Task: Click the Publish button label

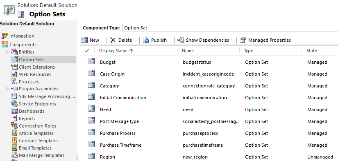Action: pyautogui.click(x=159, y=40)
